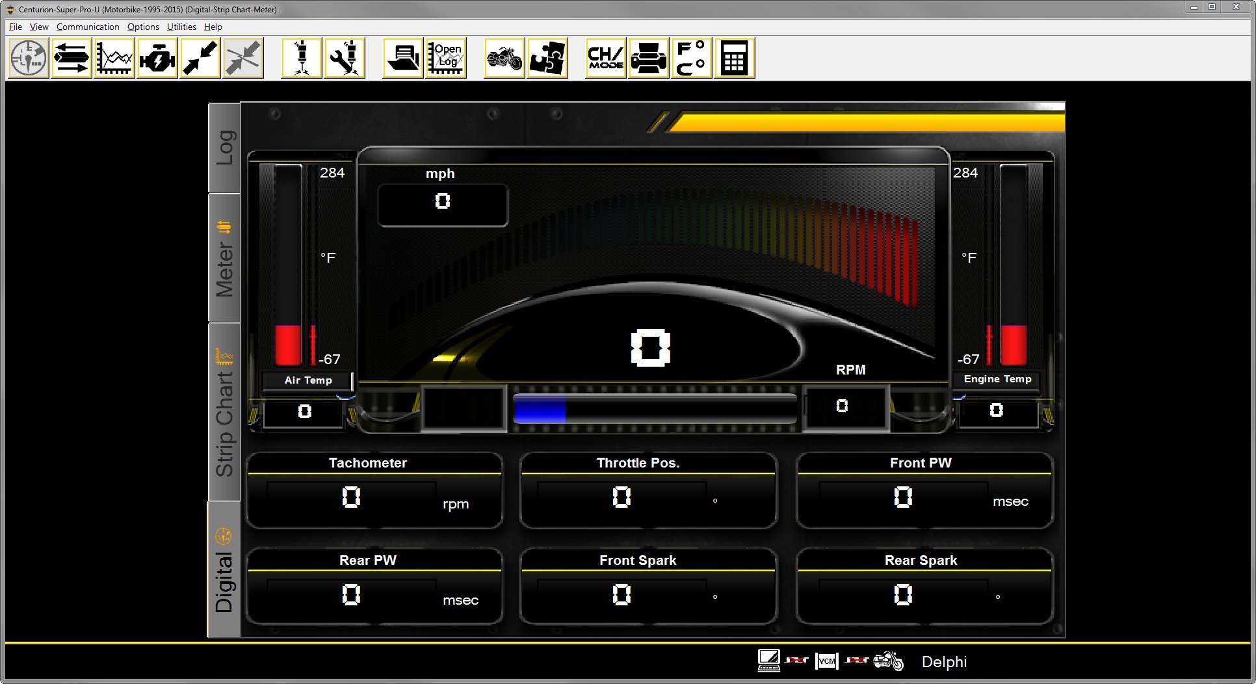
Task: Click the puzzle pieces toolbar icon
Action: coord(547,59)
